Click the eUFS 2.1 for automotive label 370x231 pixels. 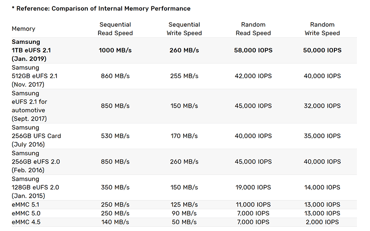30,106
